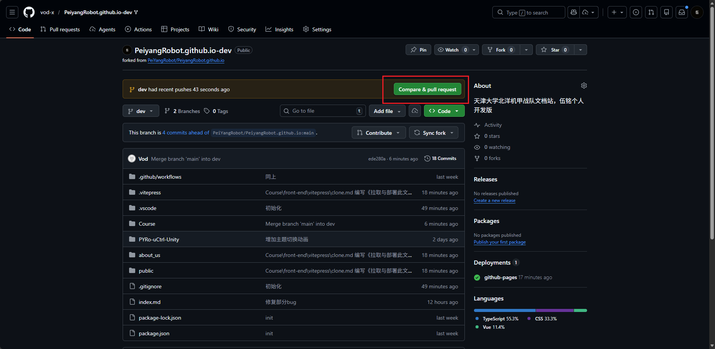Image resolution: width=715 pixels, height=349 pixels.
Task: Star this repository
Action: 555,50
